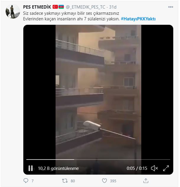
Task: Click the 10,2 B görüntülenme view count
Action: tap(58, 168)
